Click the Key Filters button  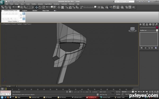128,94
